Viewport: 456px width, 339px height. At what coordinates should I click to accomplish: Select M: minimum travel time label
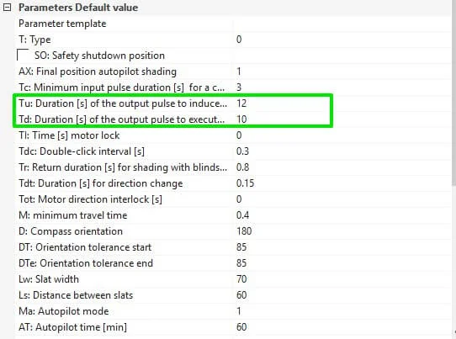(73, 215)
